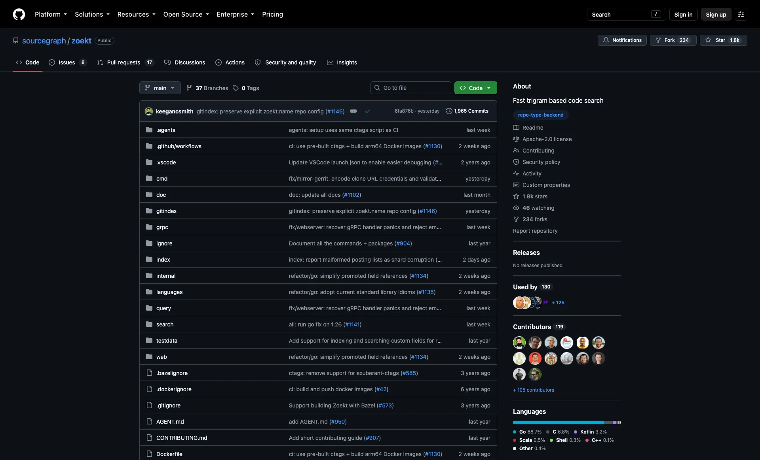Viewport: 760px width, 460px height.
Task: Click the Sign up button
Action: tap(716, 14)
